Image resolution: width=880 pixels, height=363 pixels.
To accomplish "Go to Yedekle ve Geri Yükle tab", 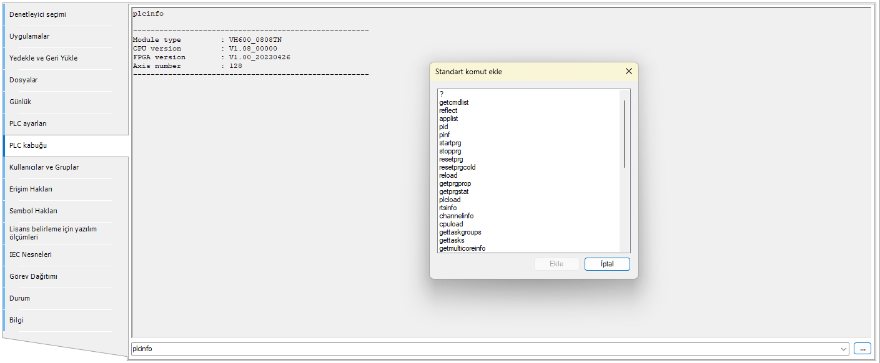I will pos(43,58).
